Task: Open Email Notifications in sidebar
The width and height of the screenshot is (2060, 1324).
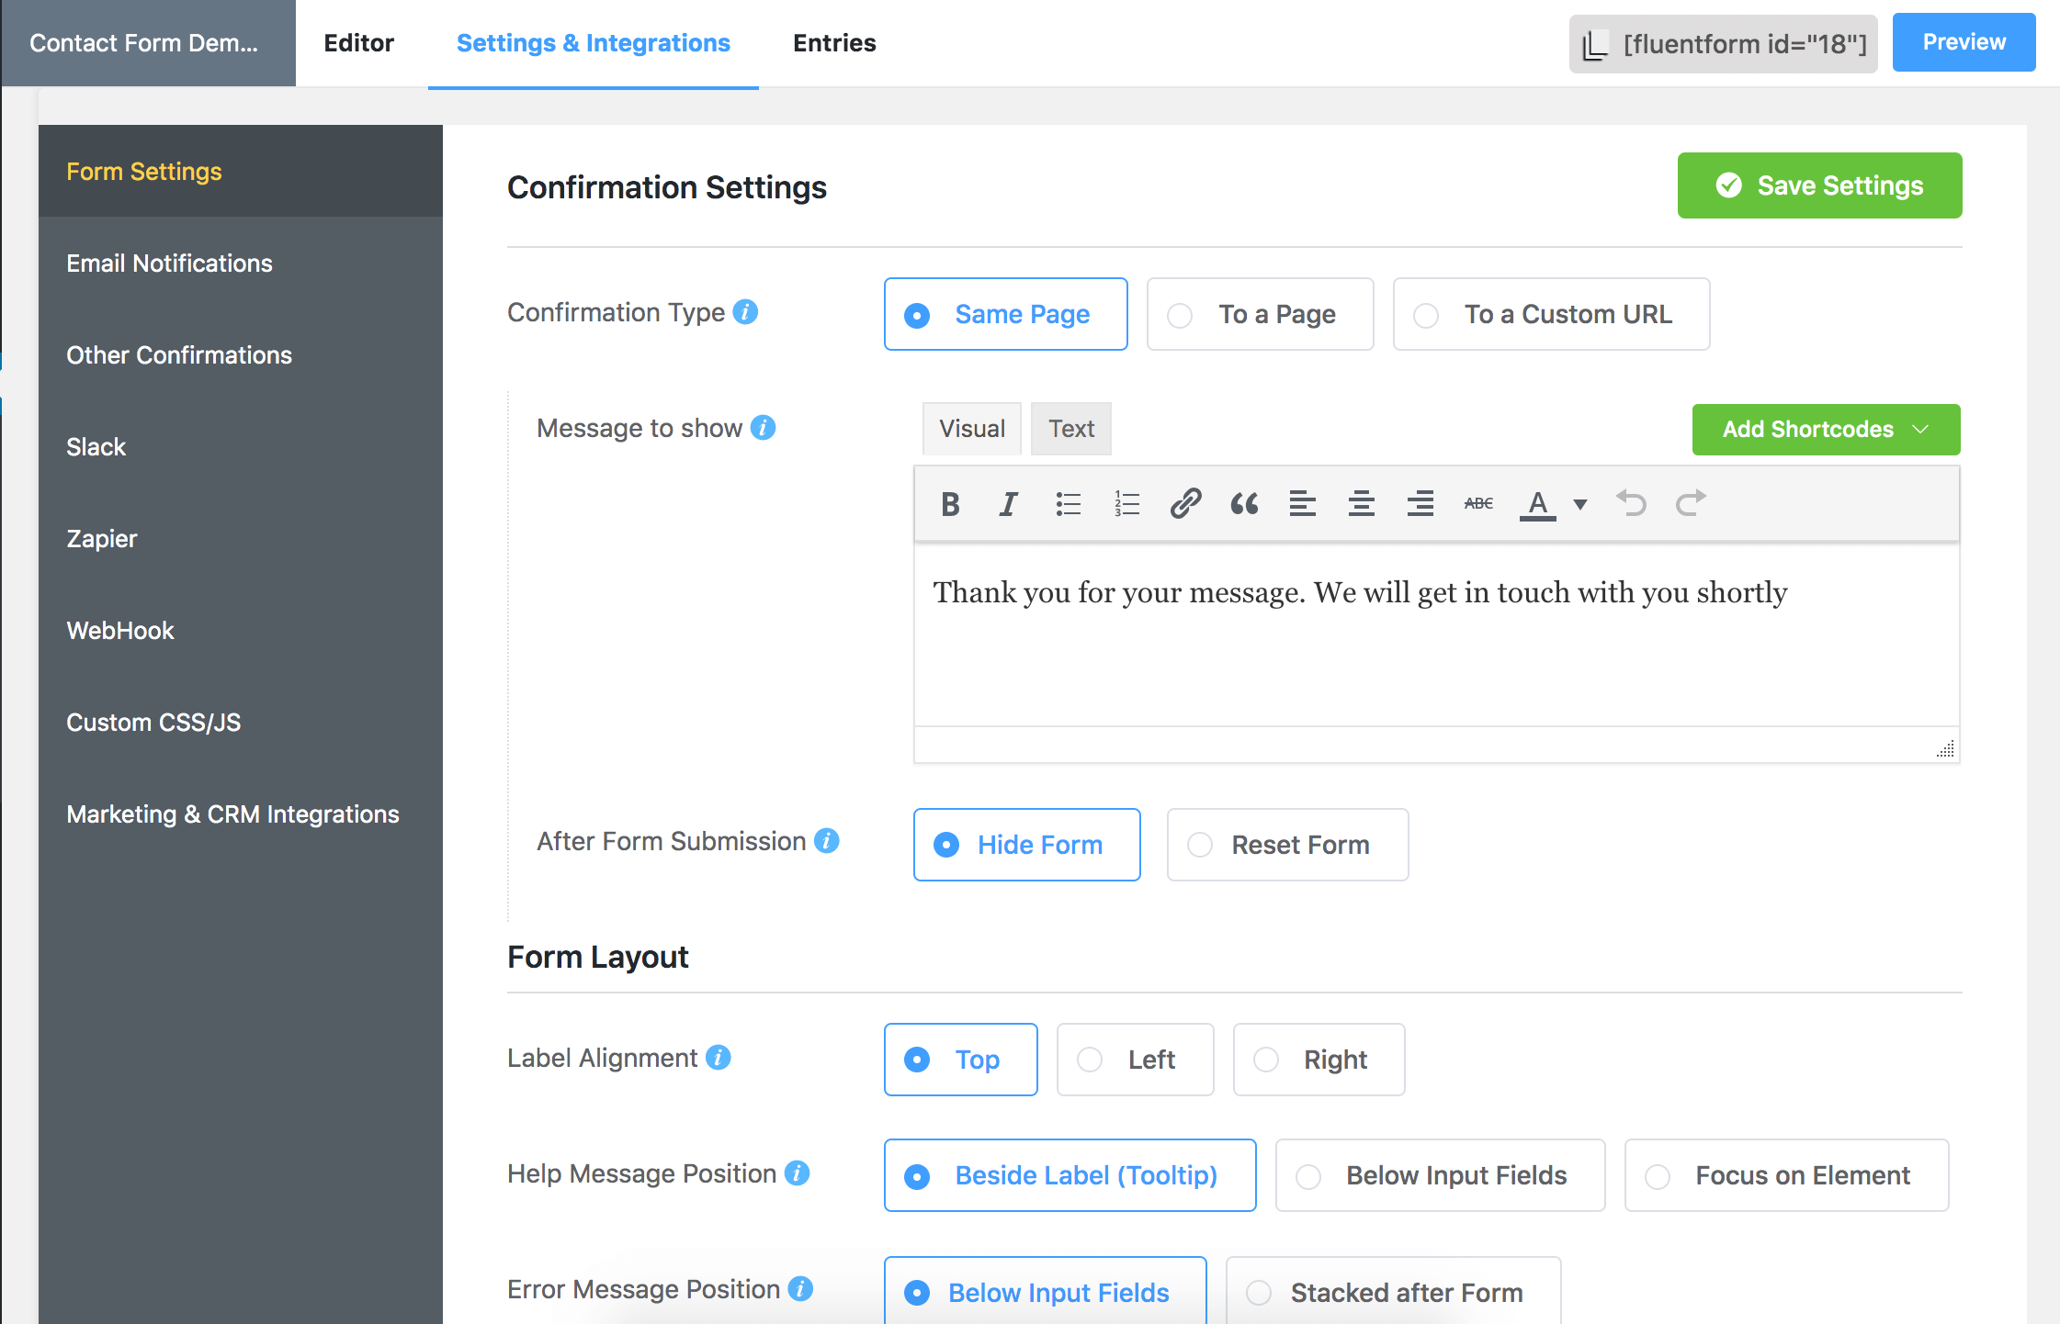Action: [x=169, y=264]
